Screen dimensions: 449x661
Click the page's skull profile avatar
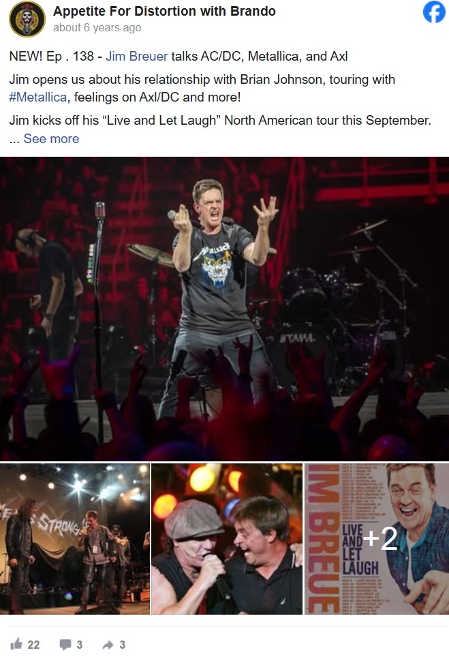click(27, 19)
